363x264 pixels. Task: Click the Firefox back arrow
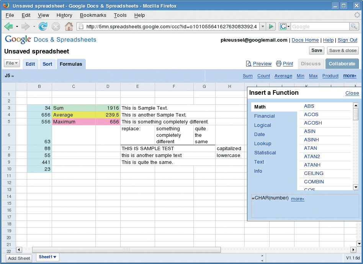8,27
